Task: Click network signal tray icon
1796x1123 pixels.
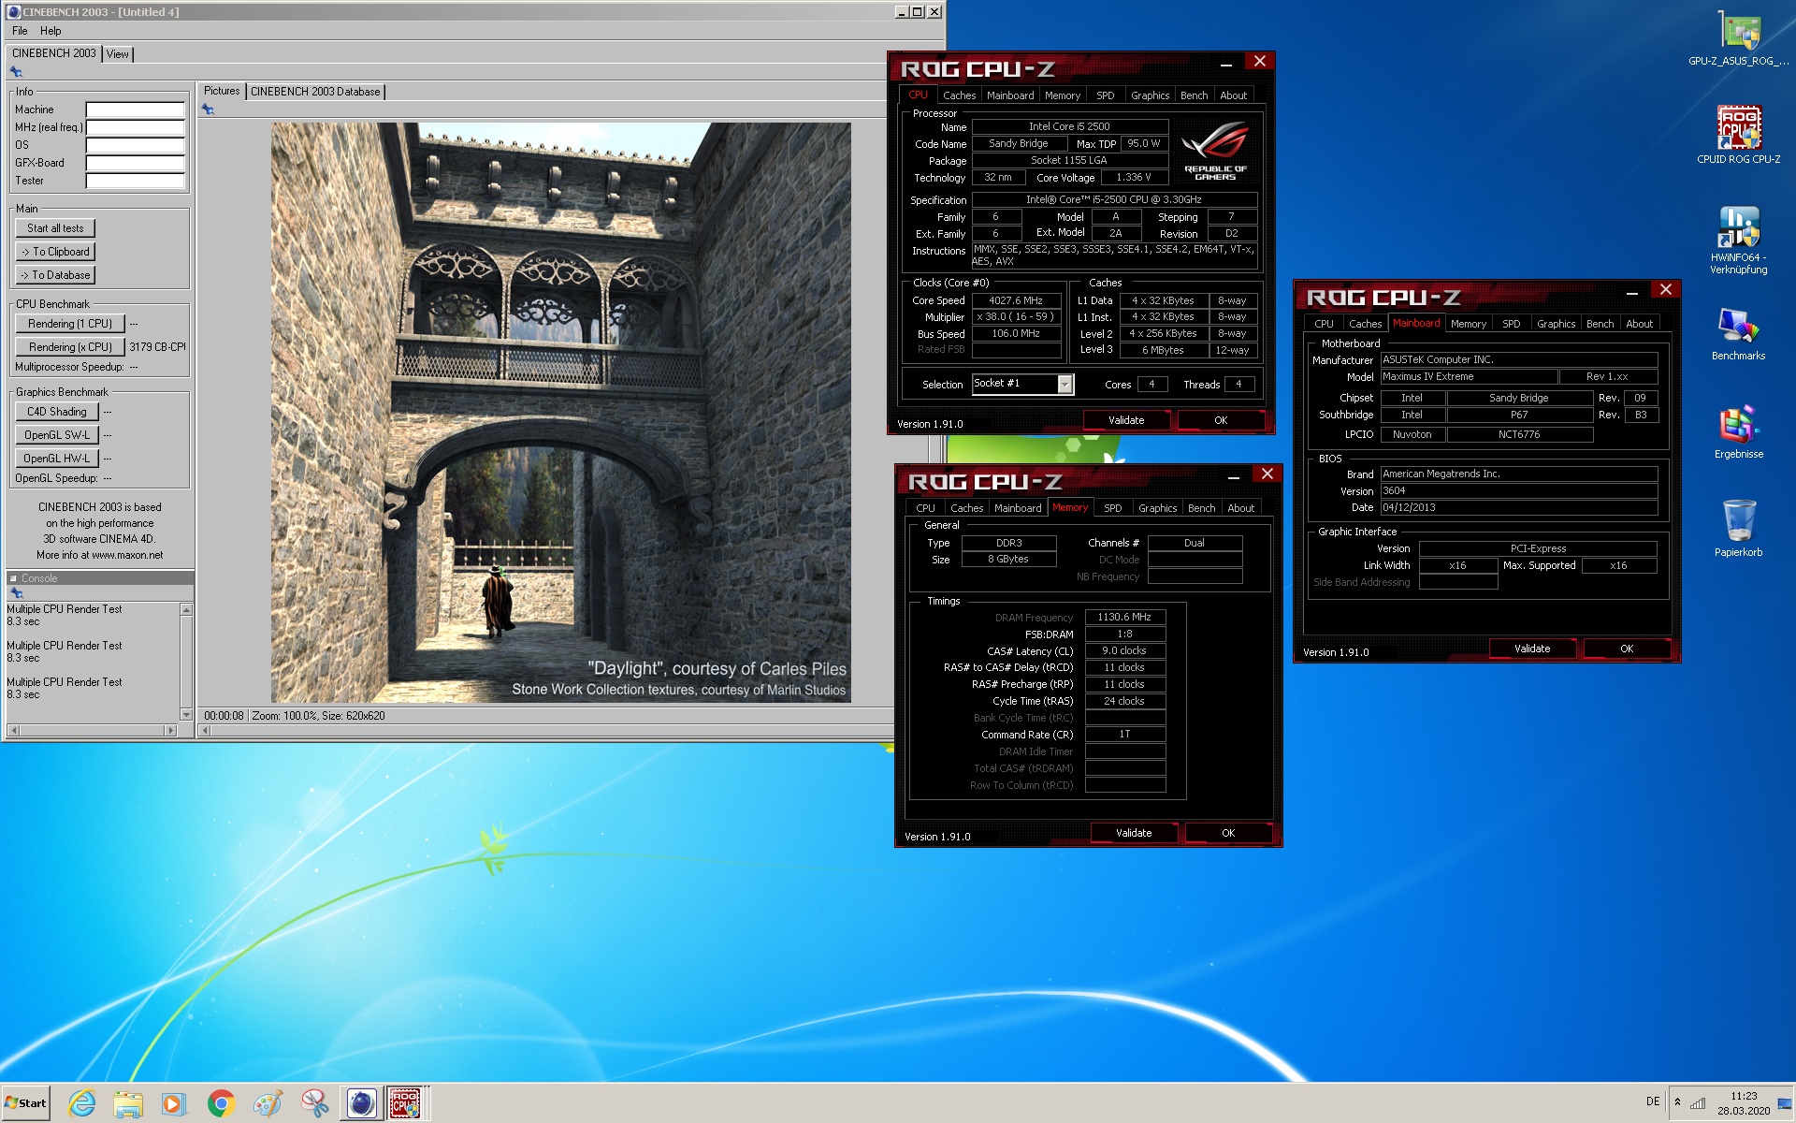Action: pyautogui.click(x=1697, y=1102)
